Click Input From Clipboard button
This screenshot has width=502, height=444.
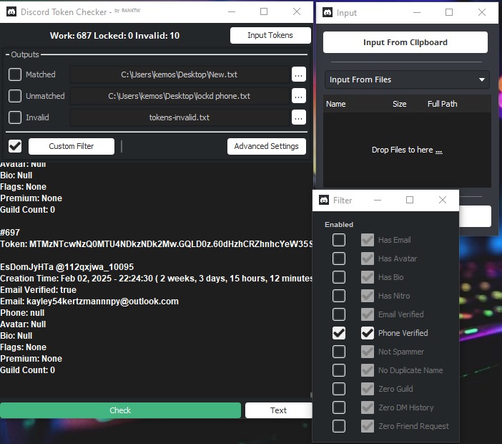tap(405, 42)
